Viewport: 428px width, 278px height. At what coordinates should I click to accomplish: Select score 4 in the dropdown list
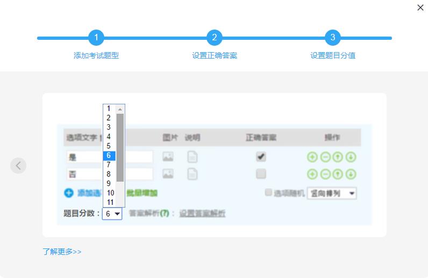tap(109, 137)
